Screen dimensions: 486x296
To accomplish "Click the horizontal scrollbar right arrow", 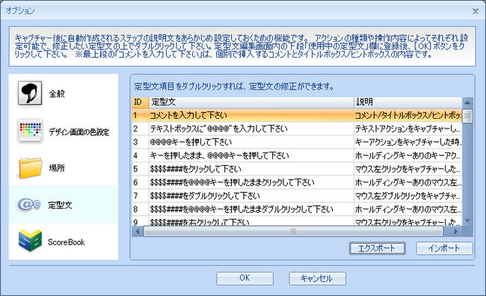I will [x=455, y=231].
